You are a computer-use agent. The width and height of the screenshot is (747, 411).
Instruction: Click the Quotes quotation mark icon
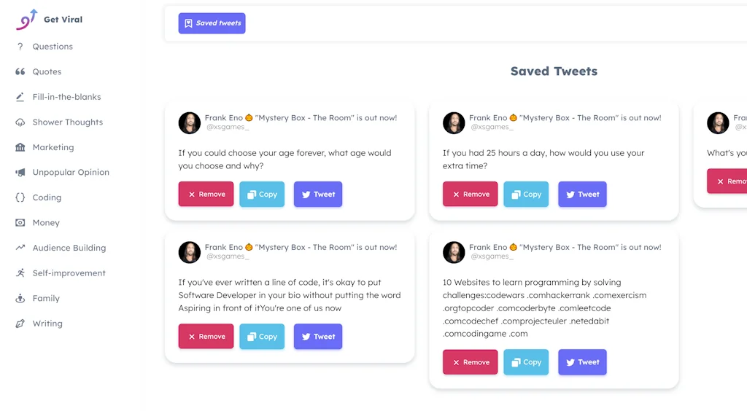point(20,71)
